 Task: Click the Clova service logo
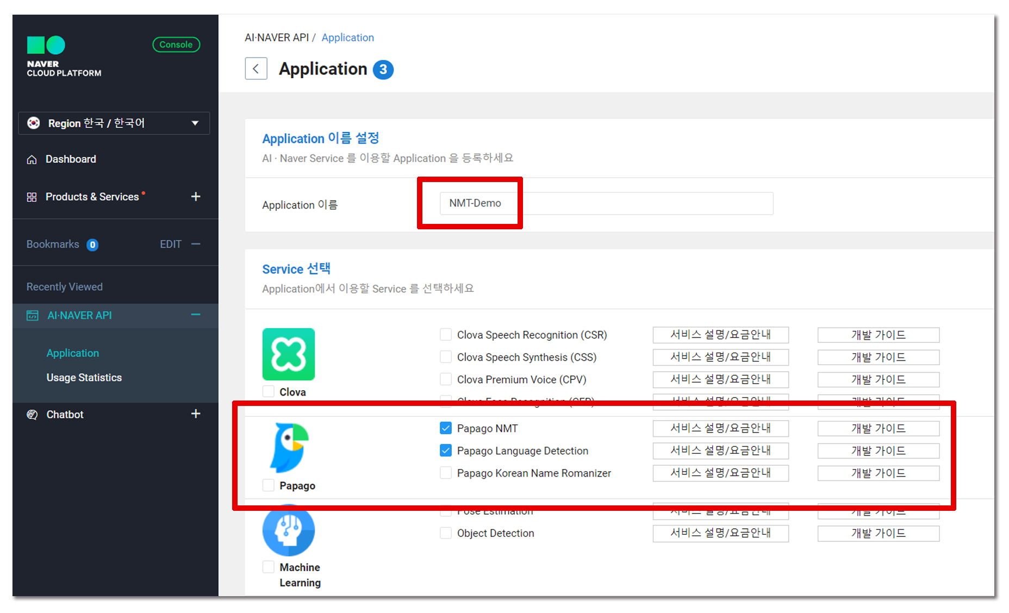289,354
